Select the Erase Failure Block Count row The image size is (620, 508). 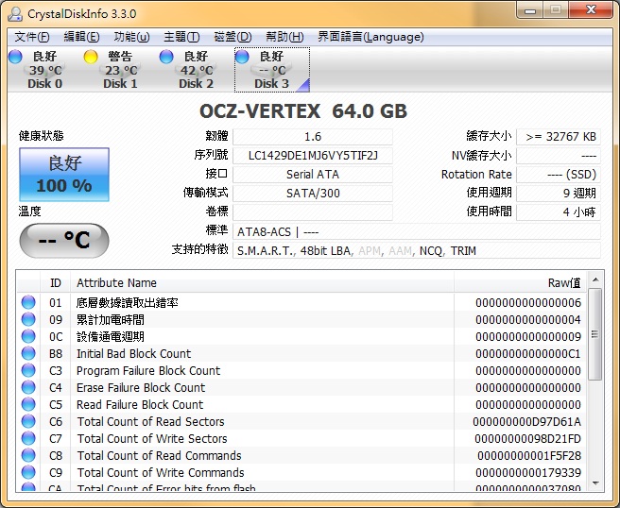pos(302,387)
